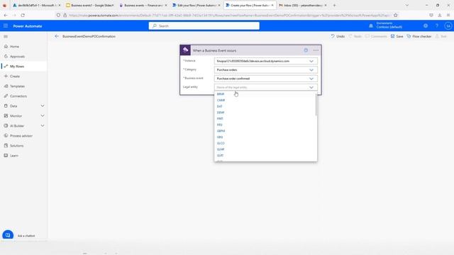Screen dimensions: 454x255
Task: Open the Settings gear in the header
Action: pyautogui.click(x=426, y=25)
